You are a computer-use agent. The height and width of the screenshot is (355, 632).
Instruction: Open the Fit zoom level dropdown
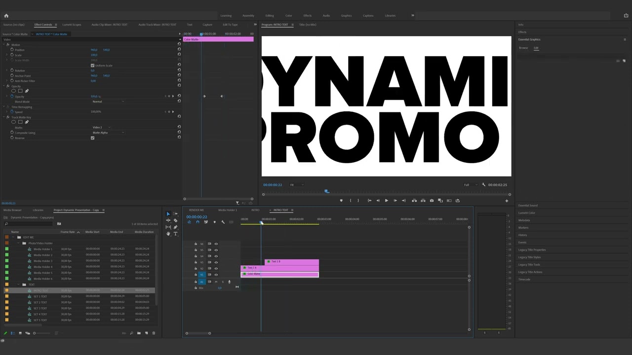[296, 185]
